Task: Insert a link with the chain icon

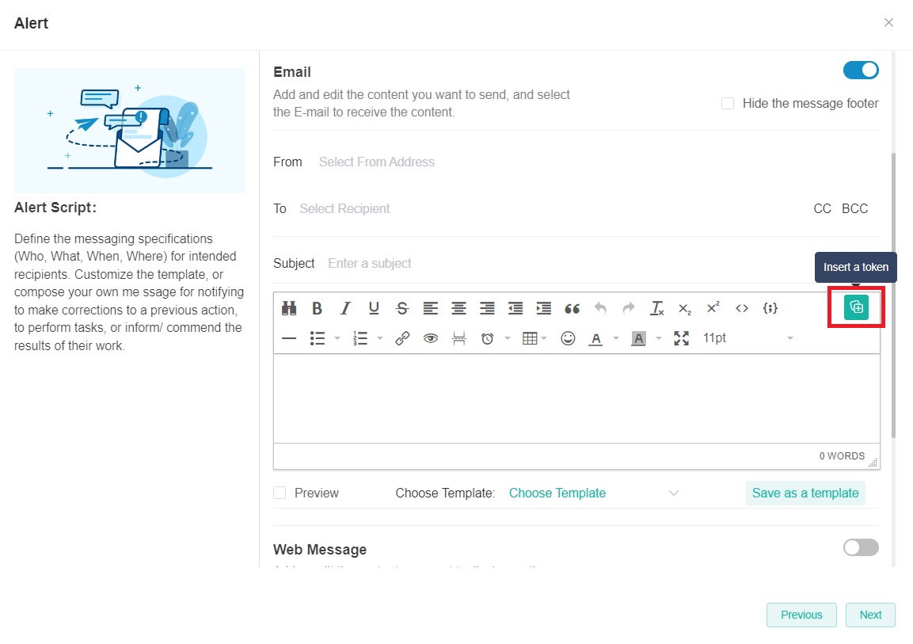Action: [x=402, y=338]
